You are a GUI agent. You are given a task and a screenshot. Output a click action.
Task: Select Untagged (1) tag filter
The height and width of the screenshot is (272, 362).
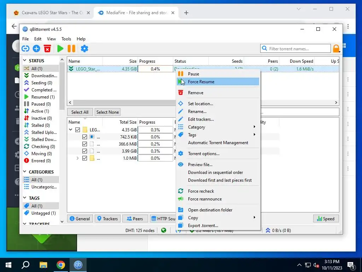(x=41, y=213)
